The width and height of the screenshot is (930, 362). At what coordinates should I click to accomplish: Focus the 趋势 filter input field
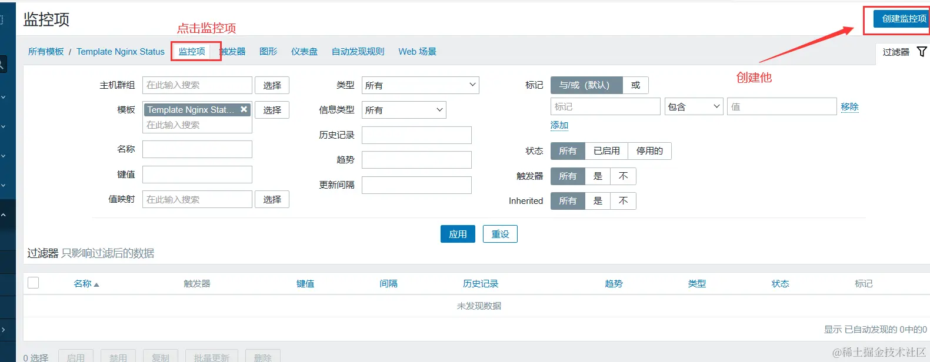pyautogui.click(x=416, y=160)
